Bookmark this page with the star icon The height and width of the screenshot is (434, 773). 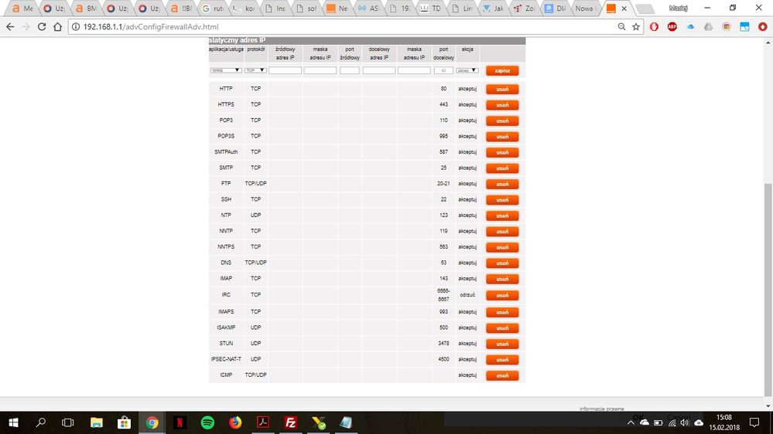636,26
